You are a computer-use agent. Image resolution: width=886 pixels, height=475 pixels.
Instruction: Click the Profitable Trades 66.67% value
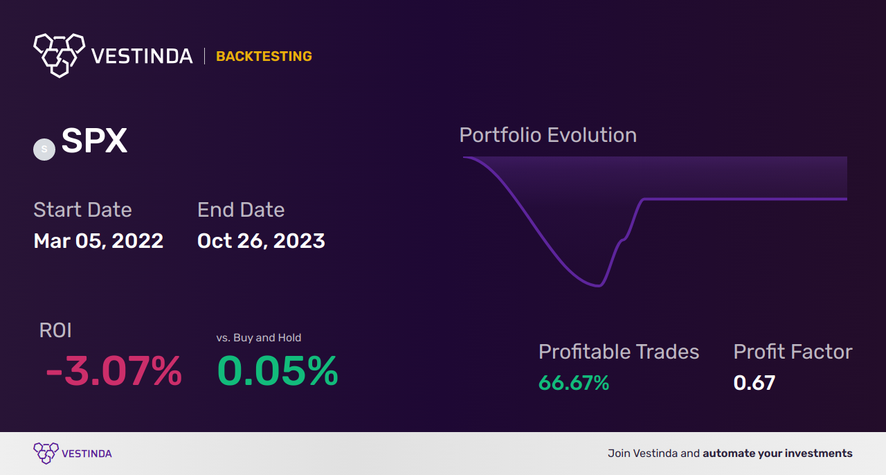[574, 383]
